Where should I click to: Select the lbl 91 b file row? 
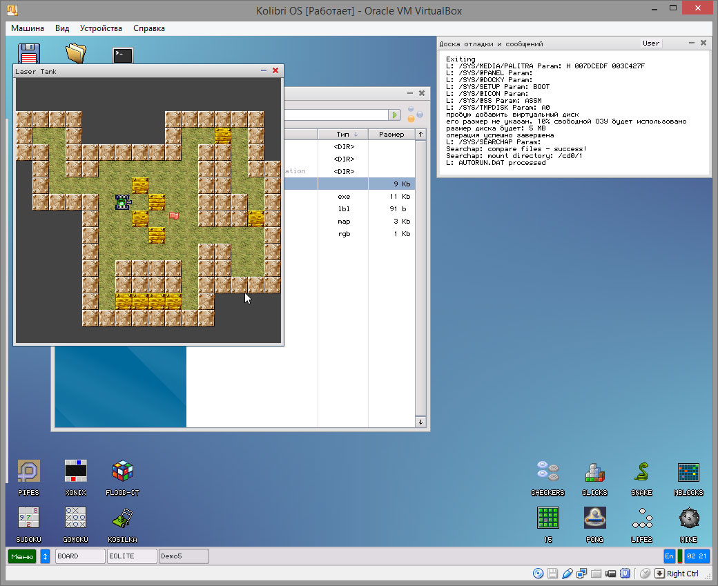[349, 208]
